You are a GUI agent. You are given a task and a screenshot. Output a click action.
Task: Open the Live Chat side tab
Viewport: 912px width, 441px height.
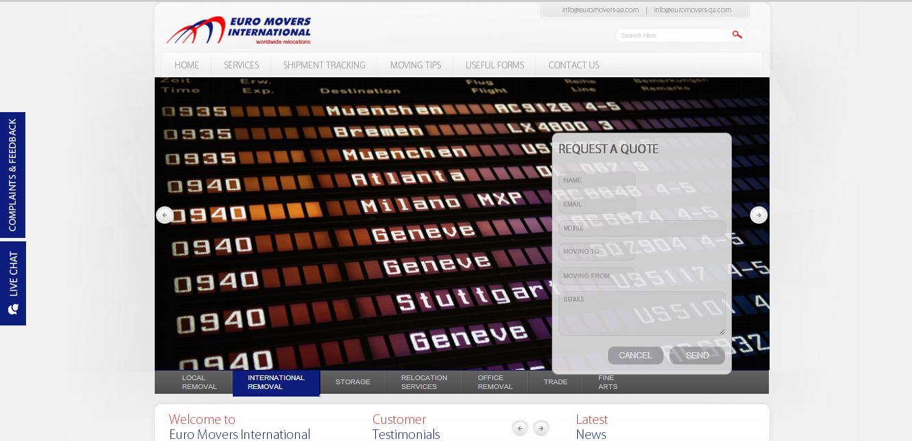(13, 283)
